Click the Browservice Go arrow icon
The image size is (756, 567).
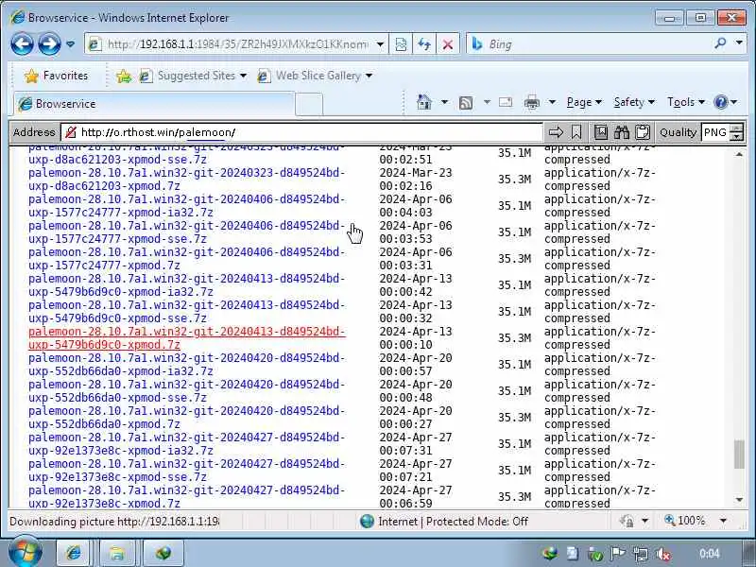coord(556,132)
